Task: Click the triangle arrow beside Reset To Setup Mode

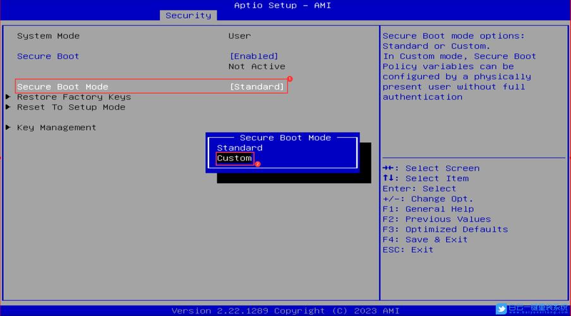Action: pyautogui.click(x=8, y=107)
